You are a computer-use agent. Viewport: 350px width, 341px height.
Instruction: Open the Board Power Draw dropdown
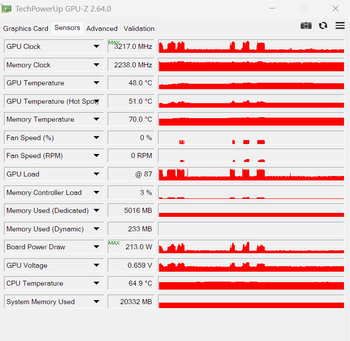pos(96,247)
